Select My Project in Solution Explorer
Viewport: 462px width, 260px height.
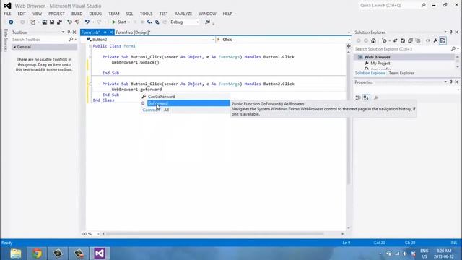[380, 64]
